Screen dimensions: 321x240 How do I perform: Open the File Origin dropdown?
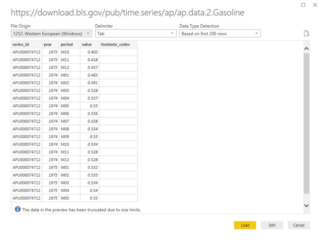click(x=51, y=33)
